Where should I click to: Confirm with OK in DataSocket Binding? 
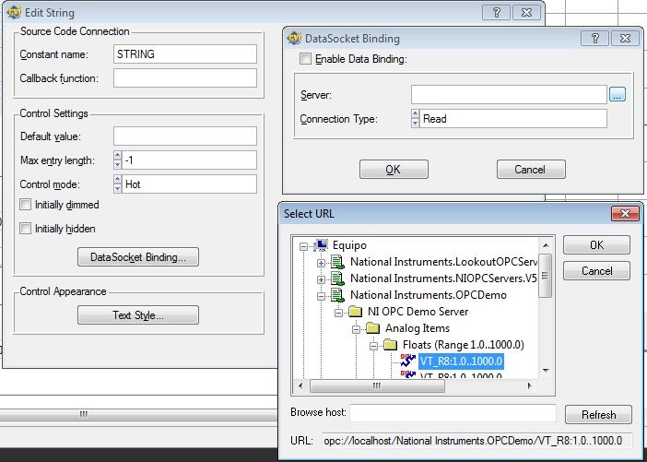394,170
